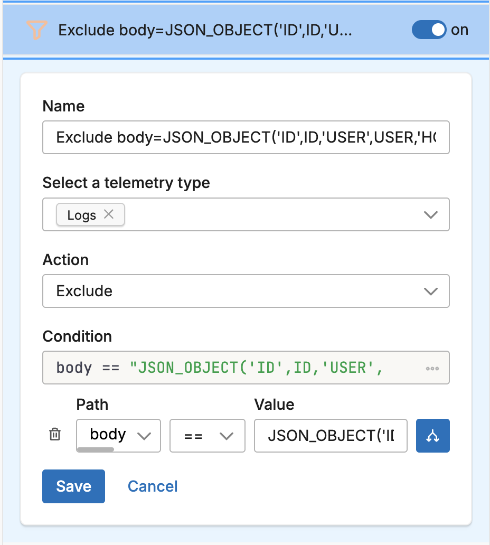Viewport: 490px width, 545px height.
Task: Click the chevron in the telemetry type field
Action: pos(431,215)
